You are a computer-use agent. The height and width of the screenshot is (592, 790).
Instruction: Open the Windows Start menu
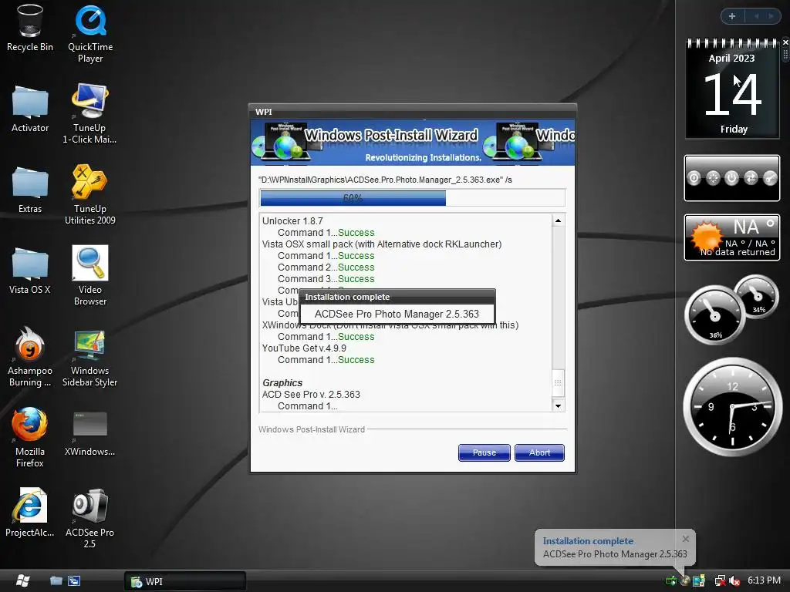tap(22, 581)
